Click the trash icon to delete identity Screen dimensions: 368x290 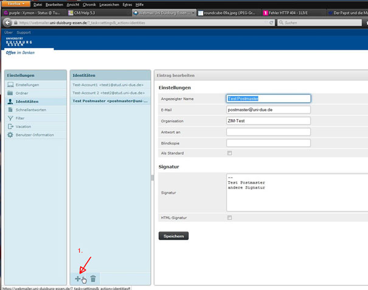click(x=93, y=278)
